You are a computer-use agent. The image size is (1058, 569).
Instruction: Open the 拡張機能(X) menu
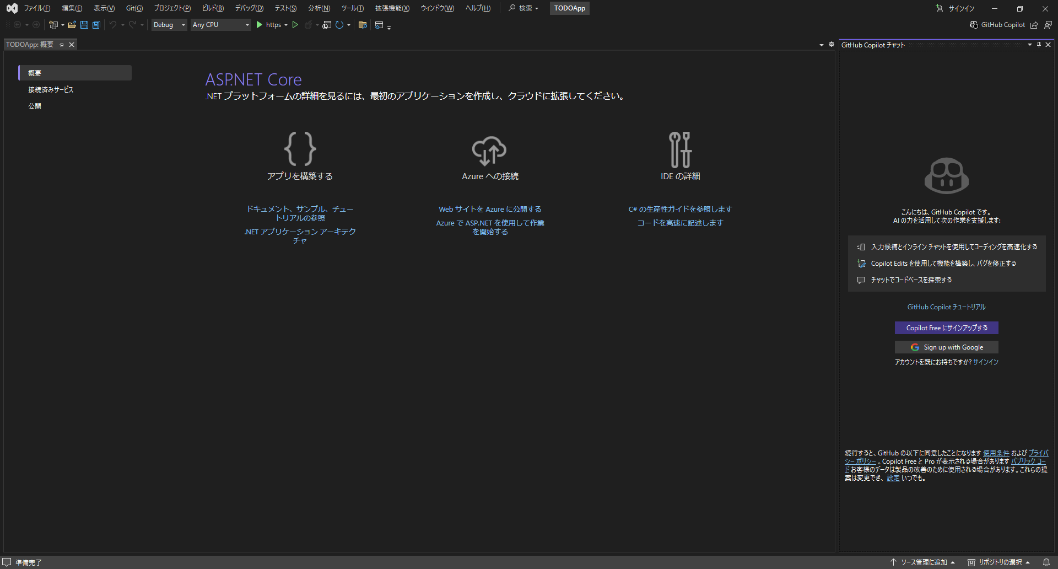(392, 8)
